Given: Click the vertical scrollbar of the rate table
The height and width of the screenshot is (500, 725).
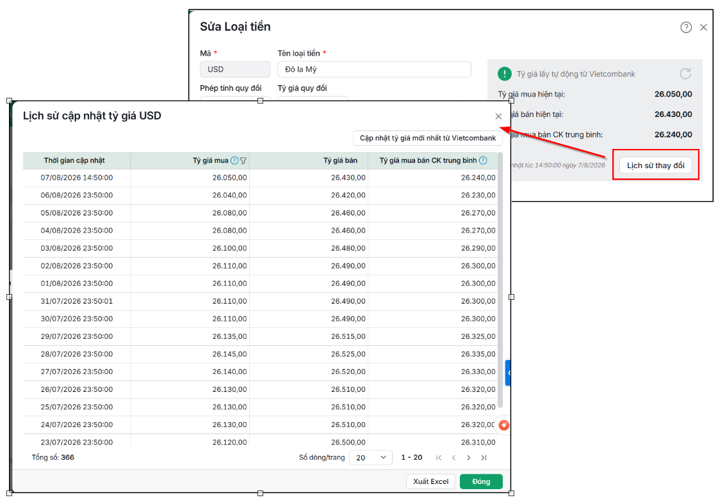Looking at the screenshot, I should click(500, 281).
